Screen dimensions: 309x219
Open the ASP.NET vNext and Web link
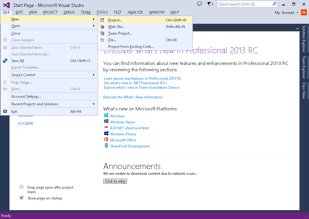point(129,128)
